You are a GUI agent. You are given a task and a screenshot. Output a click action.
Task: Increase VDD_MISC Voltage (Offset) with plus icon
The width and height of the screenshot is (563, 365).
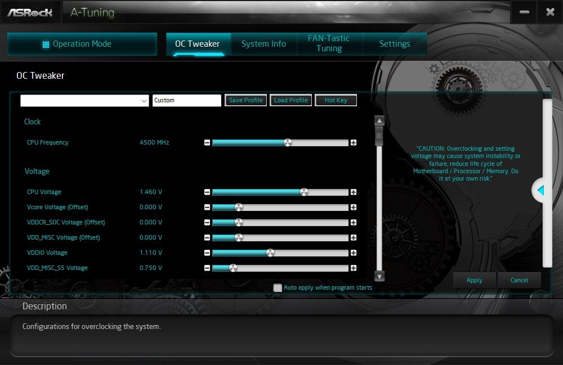[354, 238]
